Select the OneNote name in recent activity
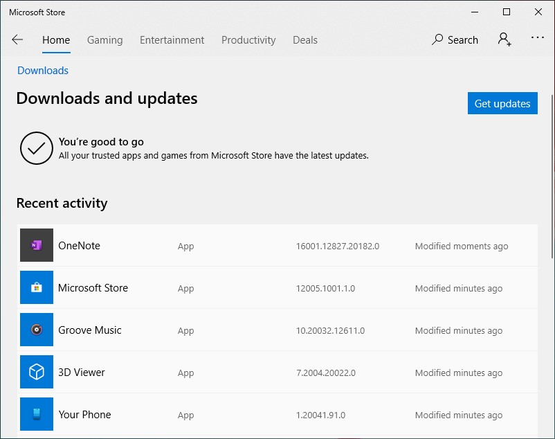 click(79, 246)
